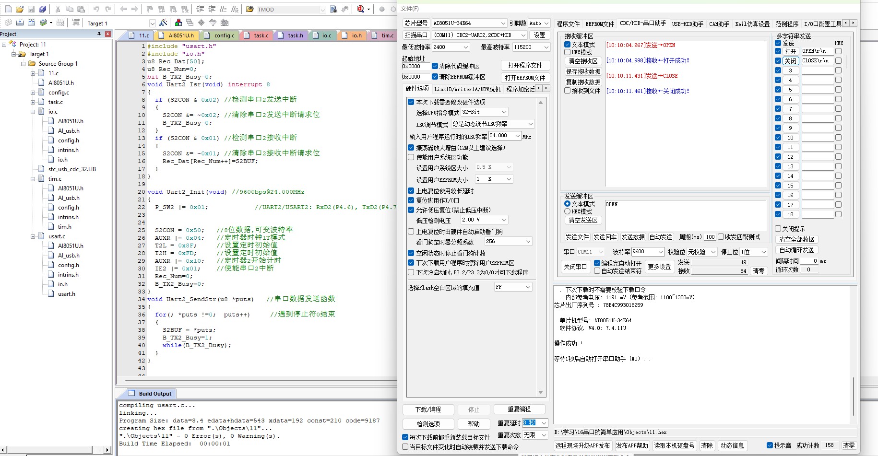The image size is (878, 456).
Task: Collapse tim.c node in project tree
Action: tap(33, 179)
